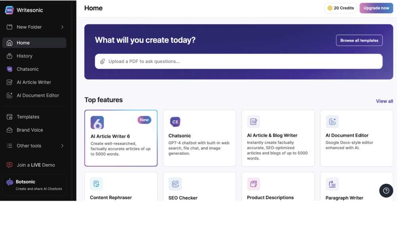Click the AI Article Writer 6 icon
Viewport: 406px width, 228px height.
point(97,122)
